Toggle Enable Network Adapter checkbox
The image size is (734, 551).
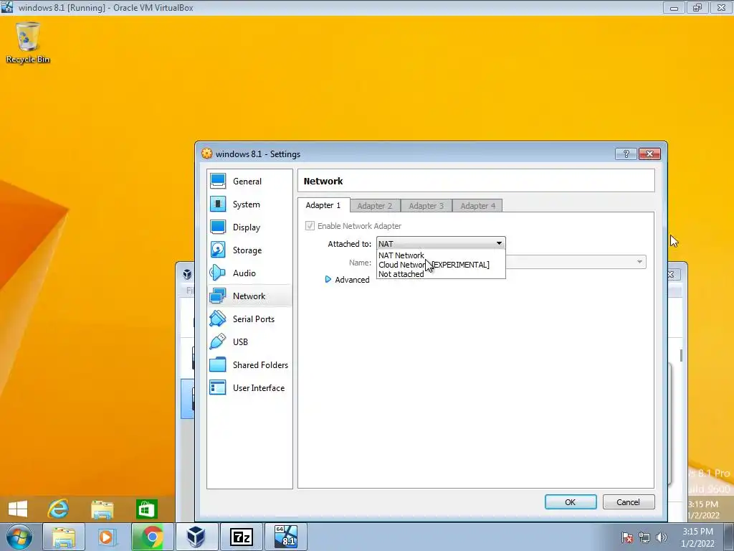click(310, 226)
